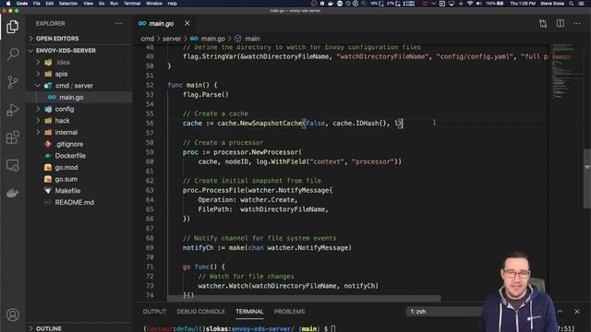Image resolution: width=591 pixels, height=332 pixels.
Task: Open the Help menu
Action: click(173, 4)
